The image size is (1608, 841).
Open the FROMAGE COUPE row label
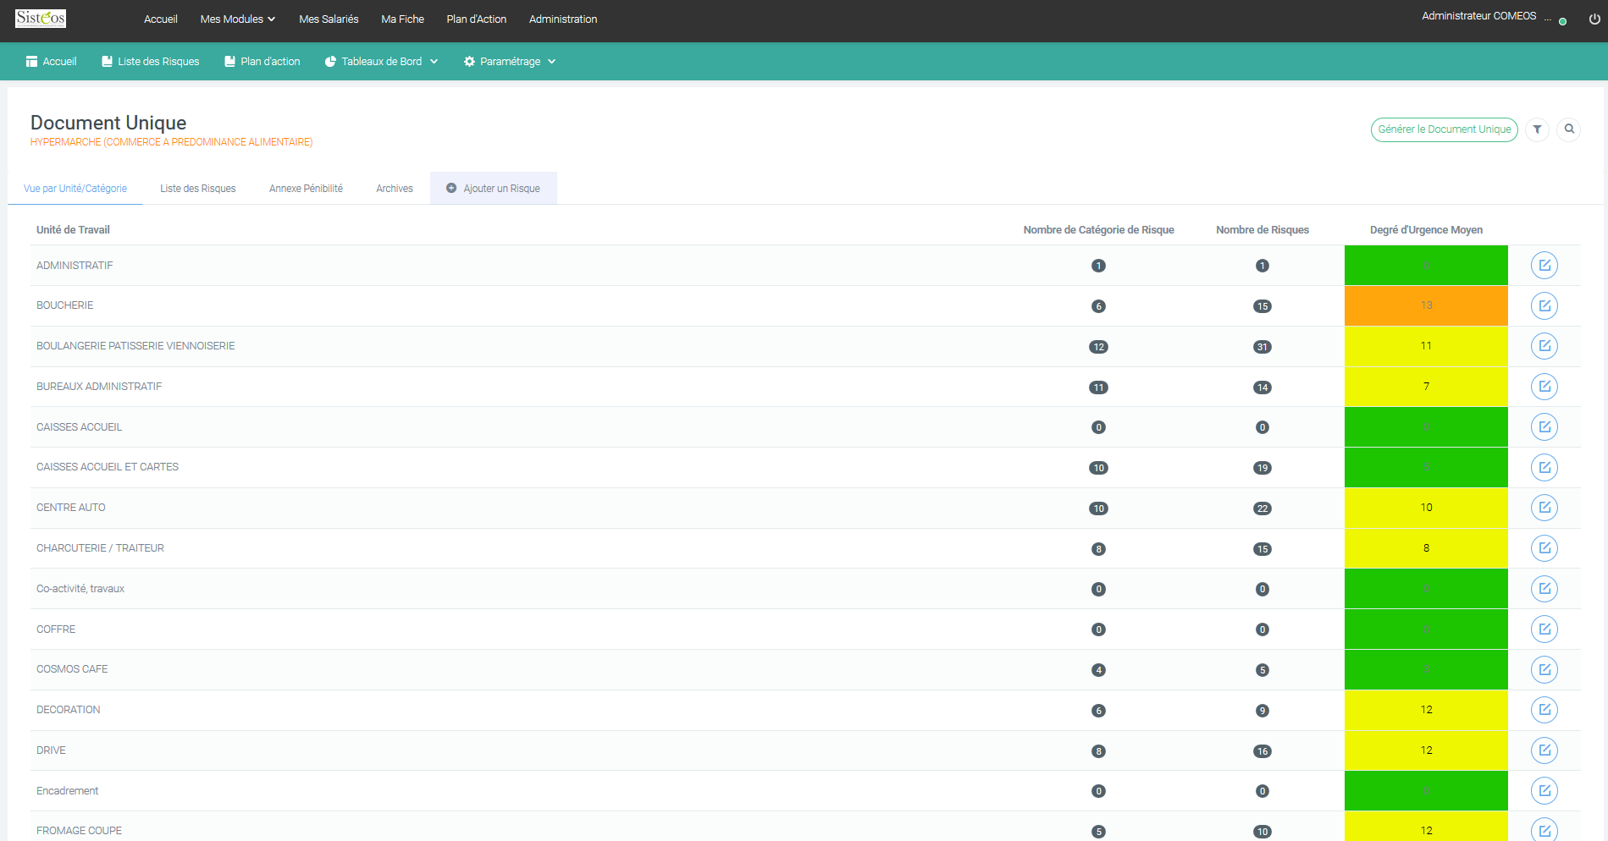79,831
